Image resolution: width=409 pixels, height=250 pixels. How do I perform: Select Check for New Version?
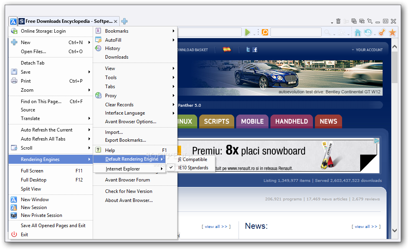click(x=135, y=191)
